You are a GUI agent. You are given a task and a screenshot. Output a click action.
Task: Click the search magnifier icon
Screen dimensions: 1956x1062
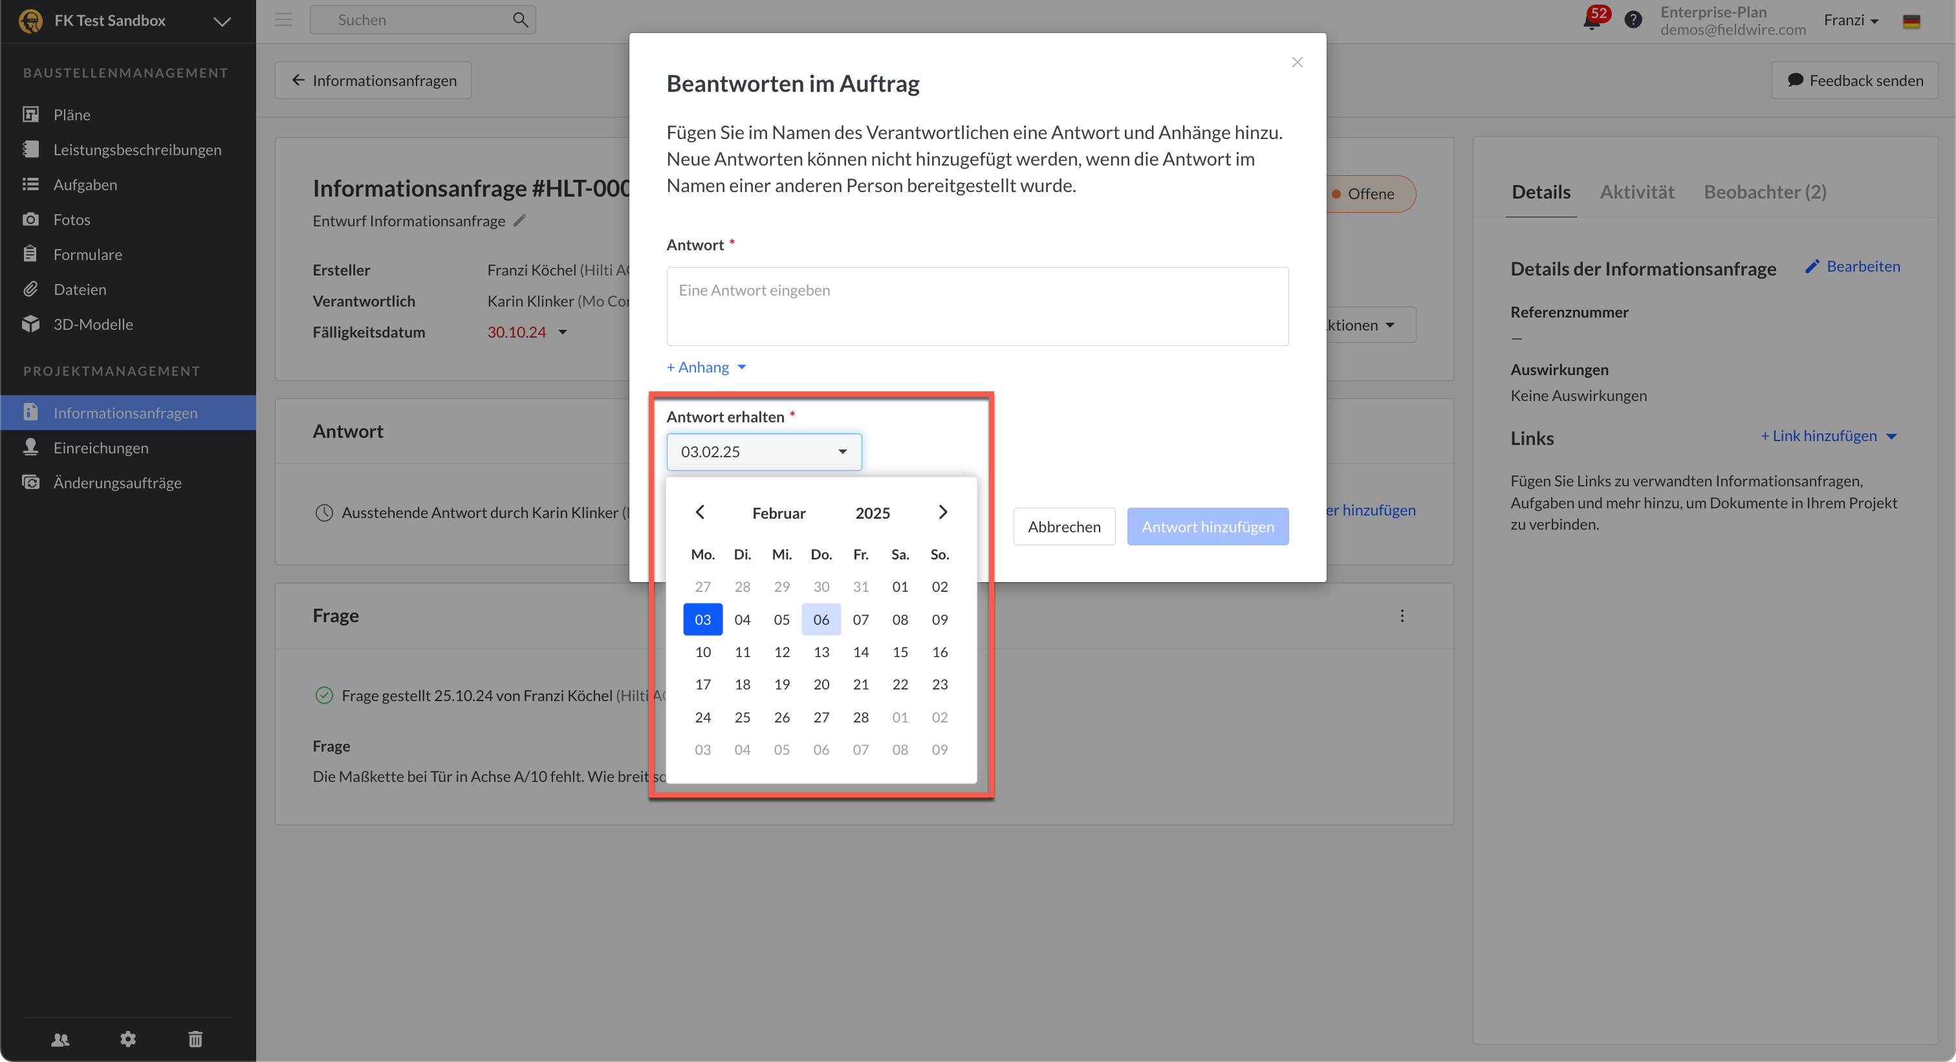520,20
